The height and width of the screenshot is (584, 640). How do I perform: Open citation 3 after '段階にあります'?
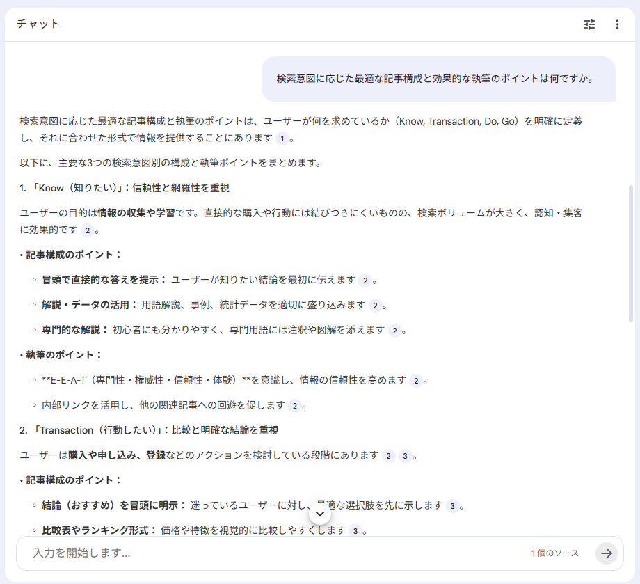[x=406, y=456]
